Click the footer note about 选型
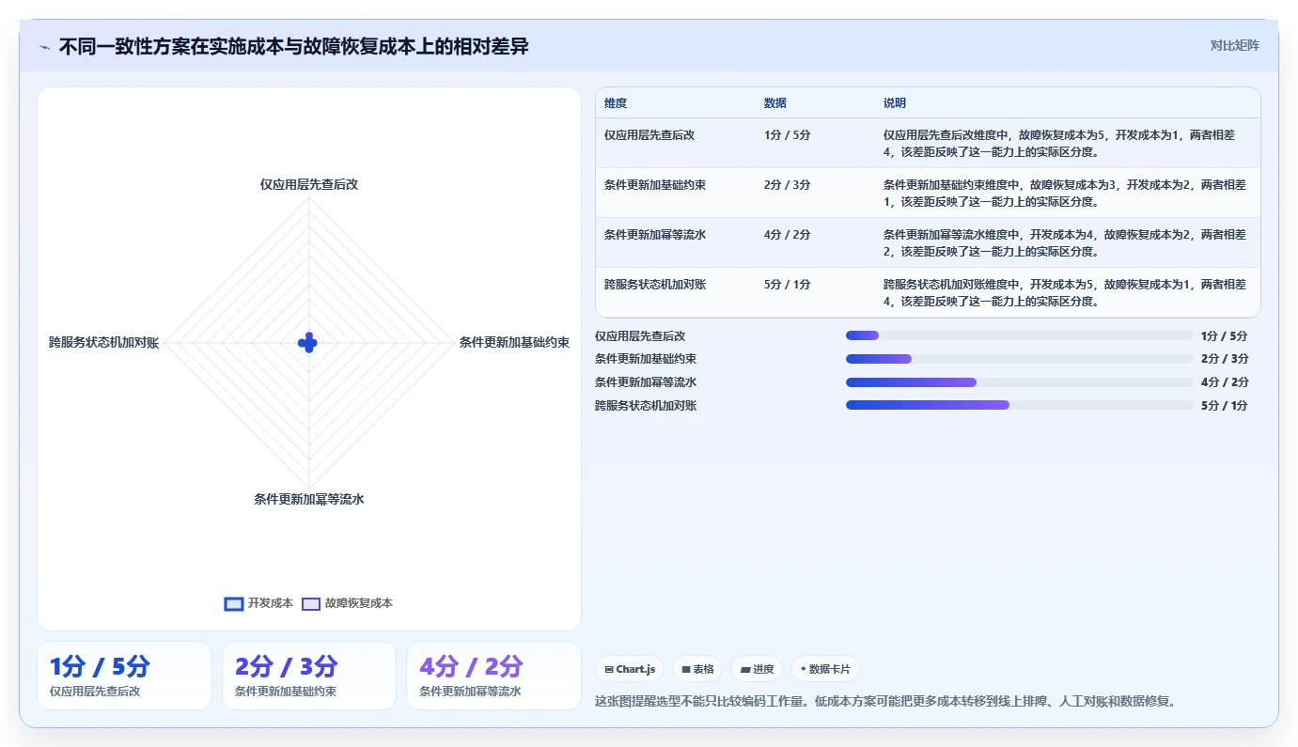Image resolution: width=1298 pixels, height=747 pixels. pos(885,701)
